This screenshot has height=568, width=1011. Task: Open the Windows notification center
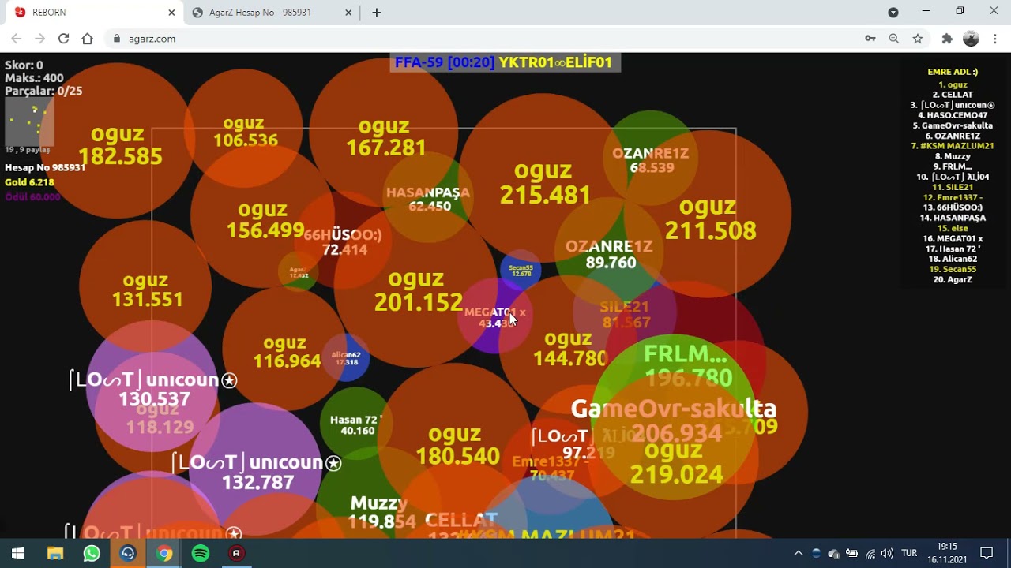(987, 553)
